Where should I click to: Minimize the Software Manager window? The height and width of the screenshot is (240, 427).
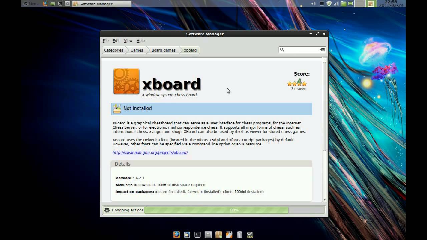coord(311,34)
